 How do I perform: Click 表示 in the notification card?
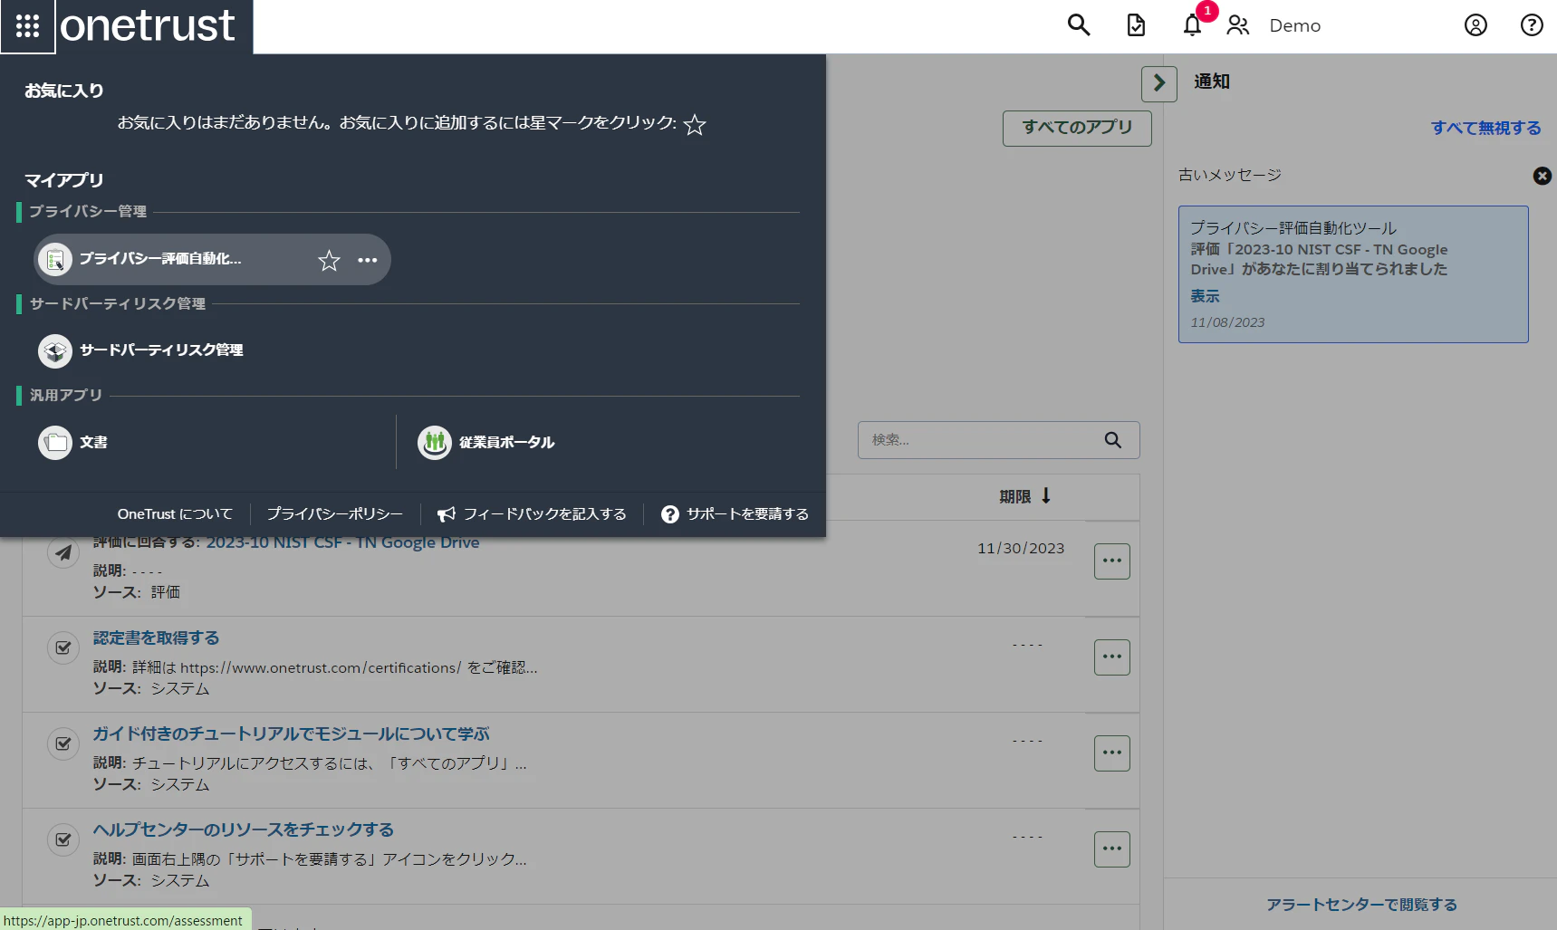(1205, 296)
